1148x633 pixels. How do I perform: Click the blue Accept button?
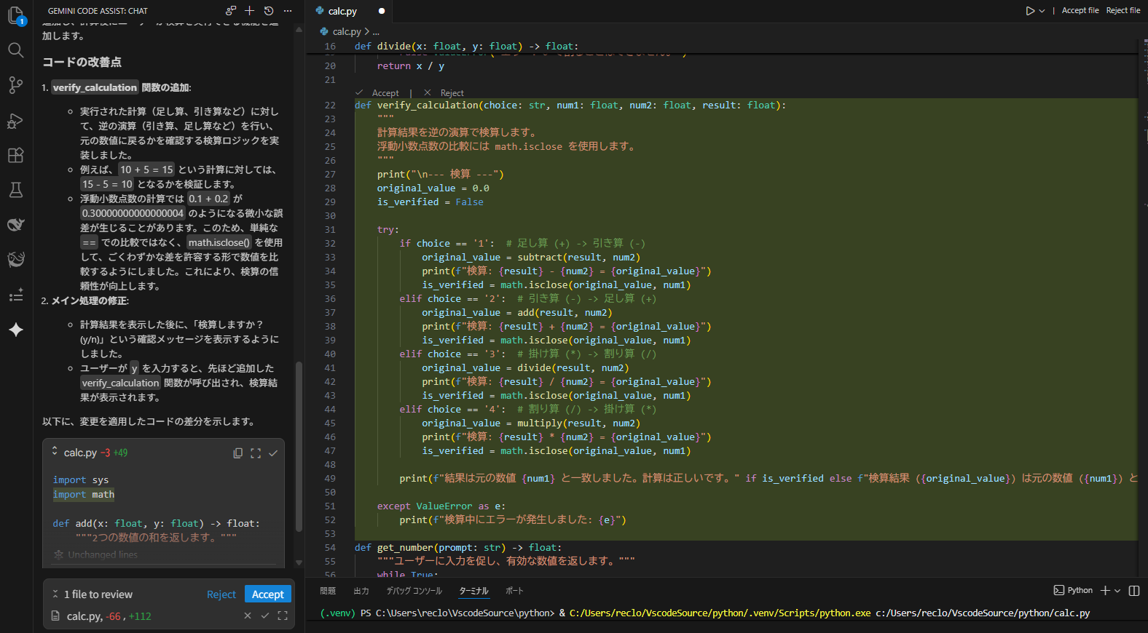[267, 594]
